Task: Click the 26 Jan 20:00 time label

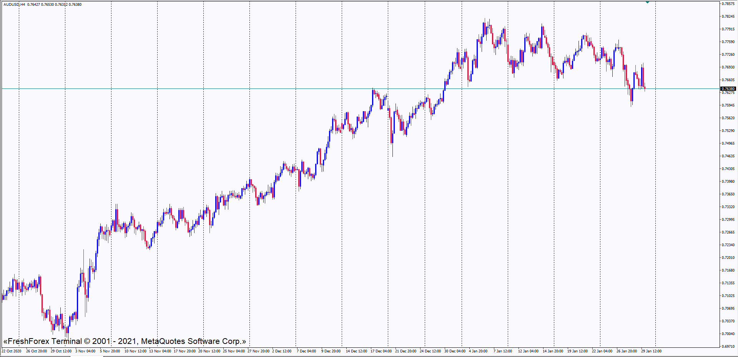Action: 627,351
